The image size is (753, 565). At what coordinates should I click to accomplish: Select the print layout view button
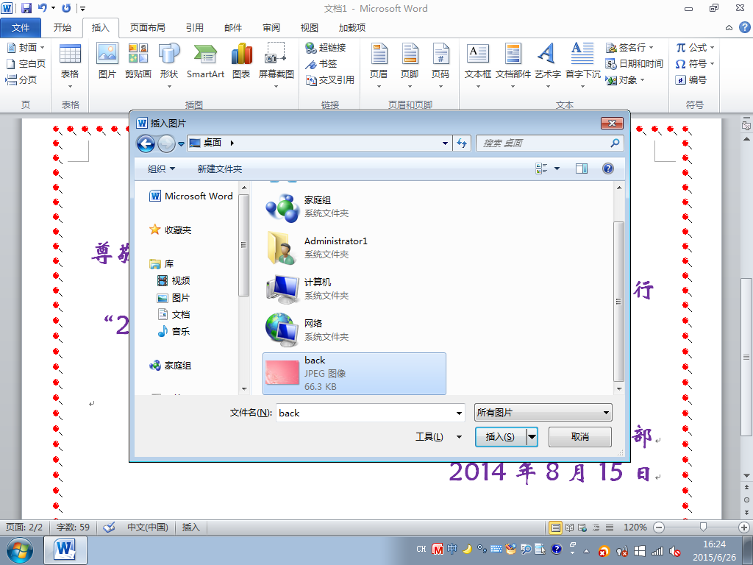point(556,527)
